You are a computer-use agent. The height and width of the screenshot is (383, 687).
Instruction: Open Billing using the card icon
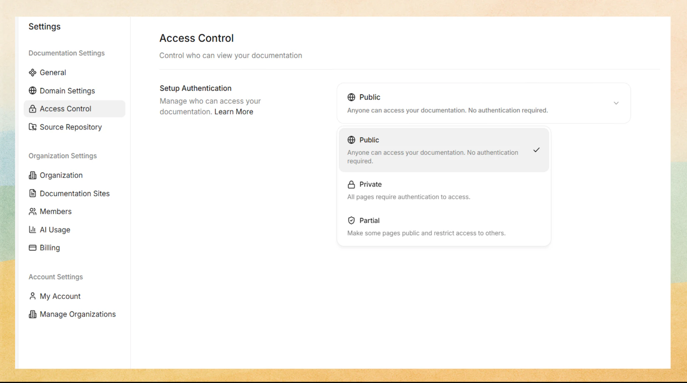click(32, 247)
